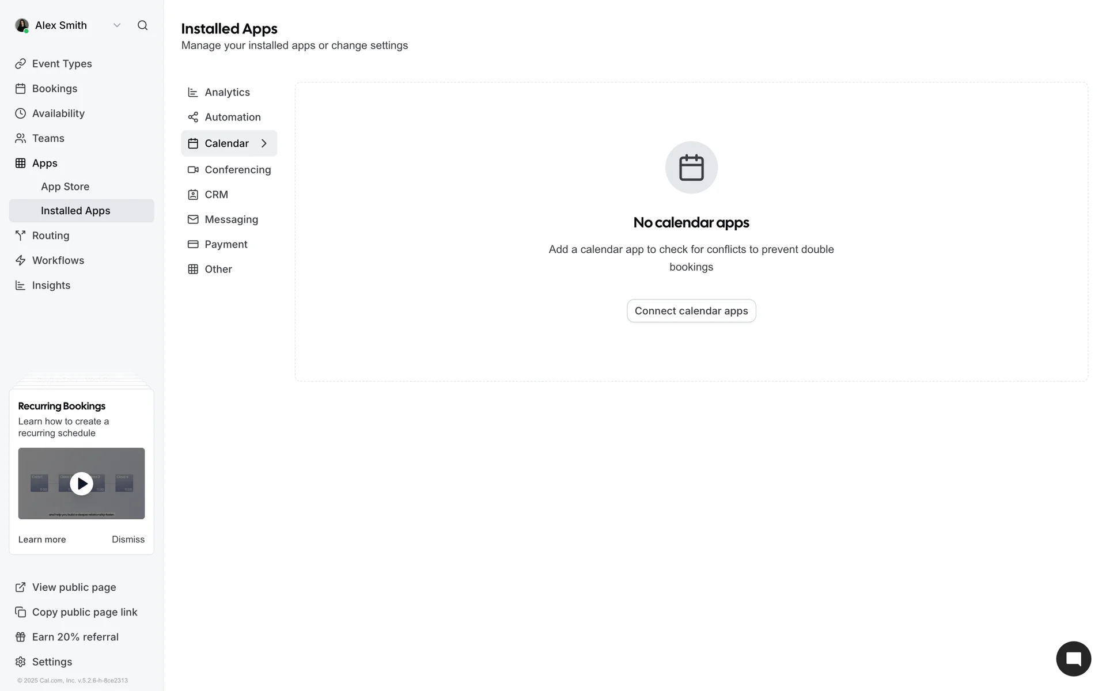Click the Availability clock icon
This screenshot has width=1106, height=691.
coord(21,113)
